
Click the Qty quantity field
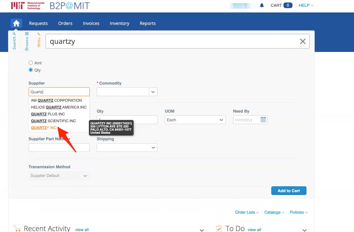tap(127, 120)
